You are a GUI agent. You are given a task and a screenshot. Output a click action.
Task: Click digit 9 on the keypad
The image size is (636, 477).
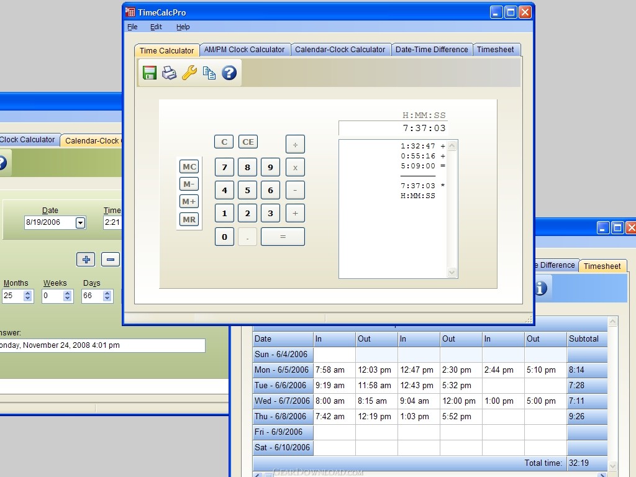click(271, 168)
